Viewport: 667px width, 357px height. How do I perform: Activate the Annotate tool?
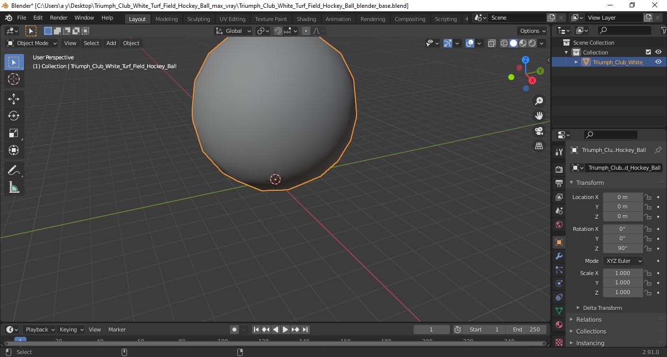[x=14, y=171]
